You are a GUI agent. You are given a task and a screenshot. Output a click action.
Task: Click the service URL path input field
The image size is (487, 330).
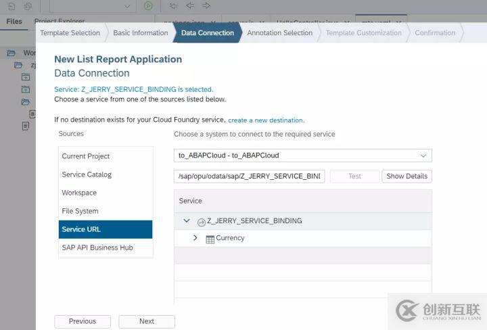point(249,176)
